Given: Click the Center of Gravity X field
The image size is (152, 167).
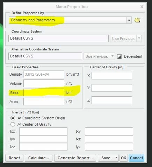Looking at the screenshot, I should 112,76.
